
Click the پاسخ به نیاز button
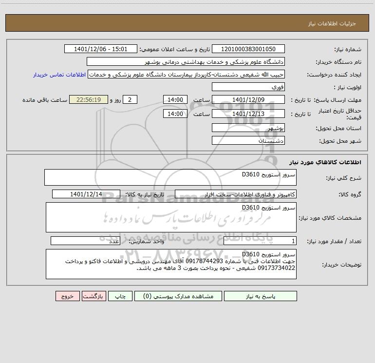click(x=261, y=296)
